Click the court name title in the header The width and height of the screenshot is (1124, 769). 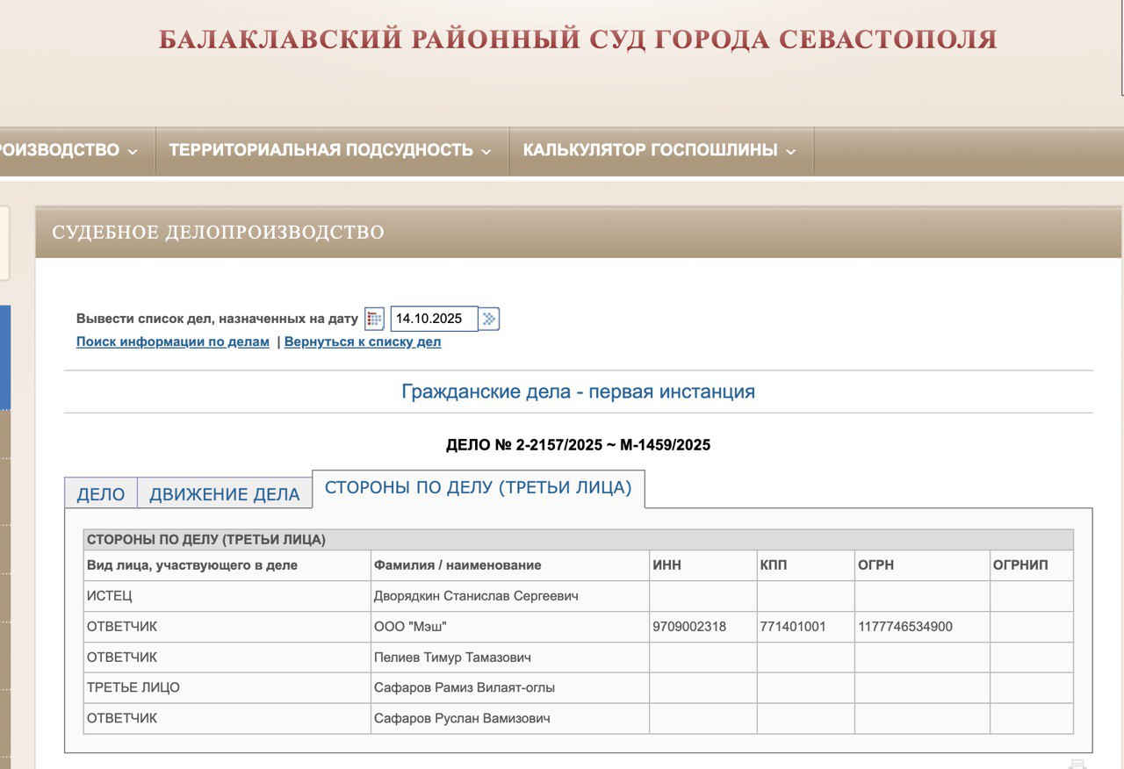578,40
